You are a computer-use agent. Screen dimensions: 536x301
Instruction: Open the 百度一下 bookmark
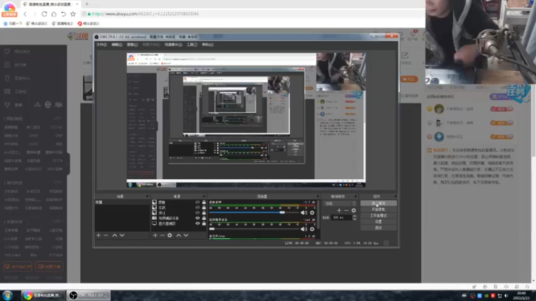[x=13, y=23]
